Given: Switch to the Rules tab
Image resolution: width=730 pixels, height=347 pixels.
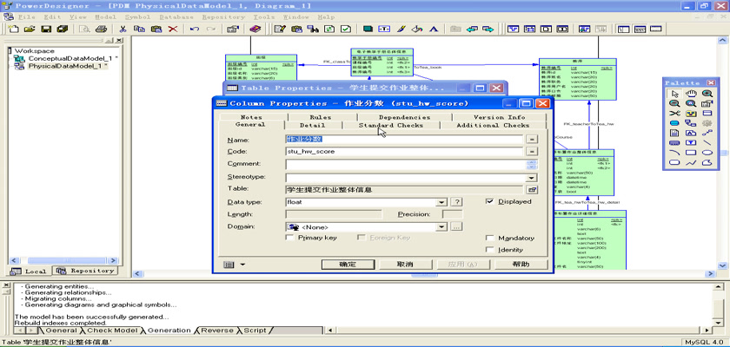Looking at the screenshot, I should 321,117.
